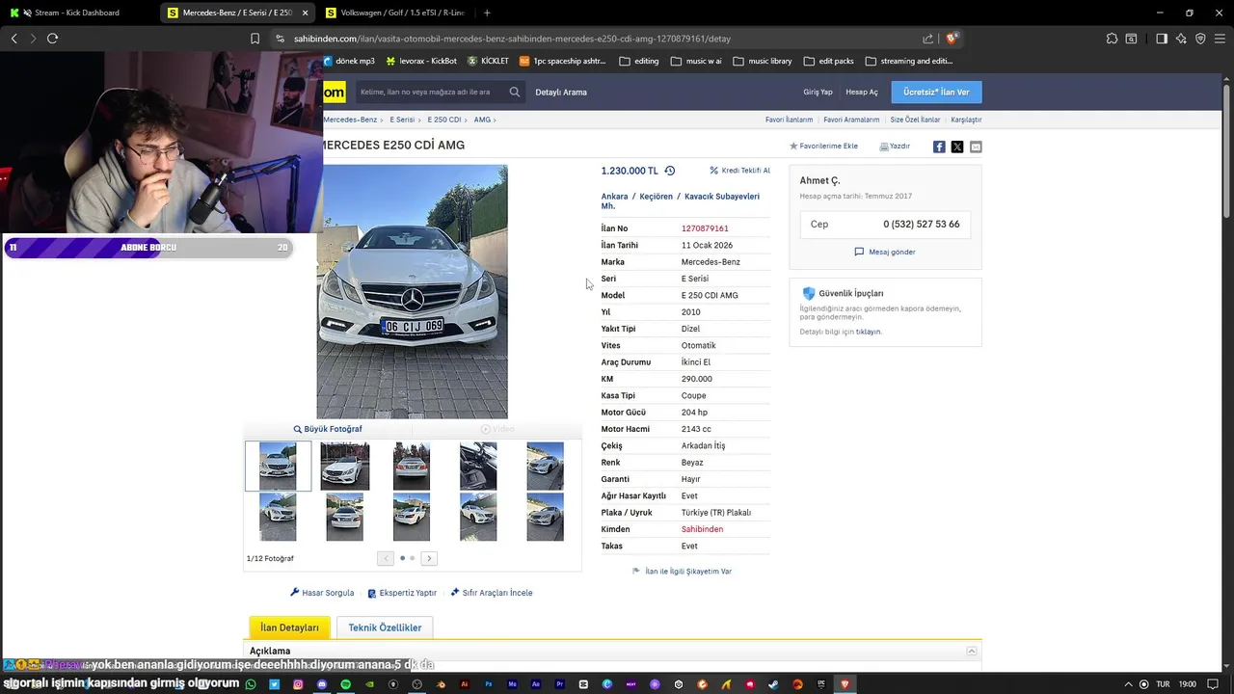This screenshot has width=1234, height=694.
Task: Click the search magnifier icon in sahibinden header
Action: pyautogui.click(x=515, y=93)
